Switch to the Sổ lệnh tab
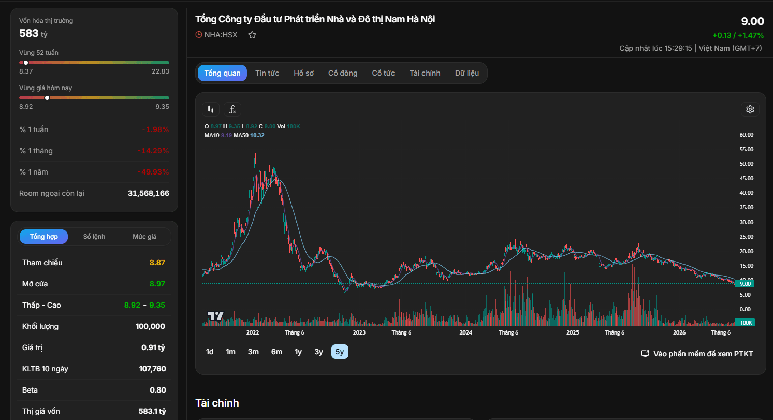This screenshot has width=773, height=420. click(94, 237)
